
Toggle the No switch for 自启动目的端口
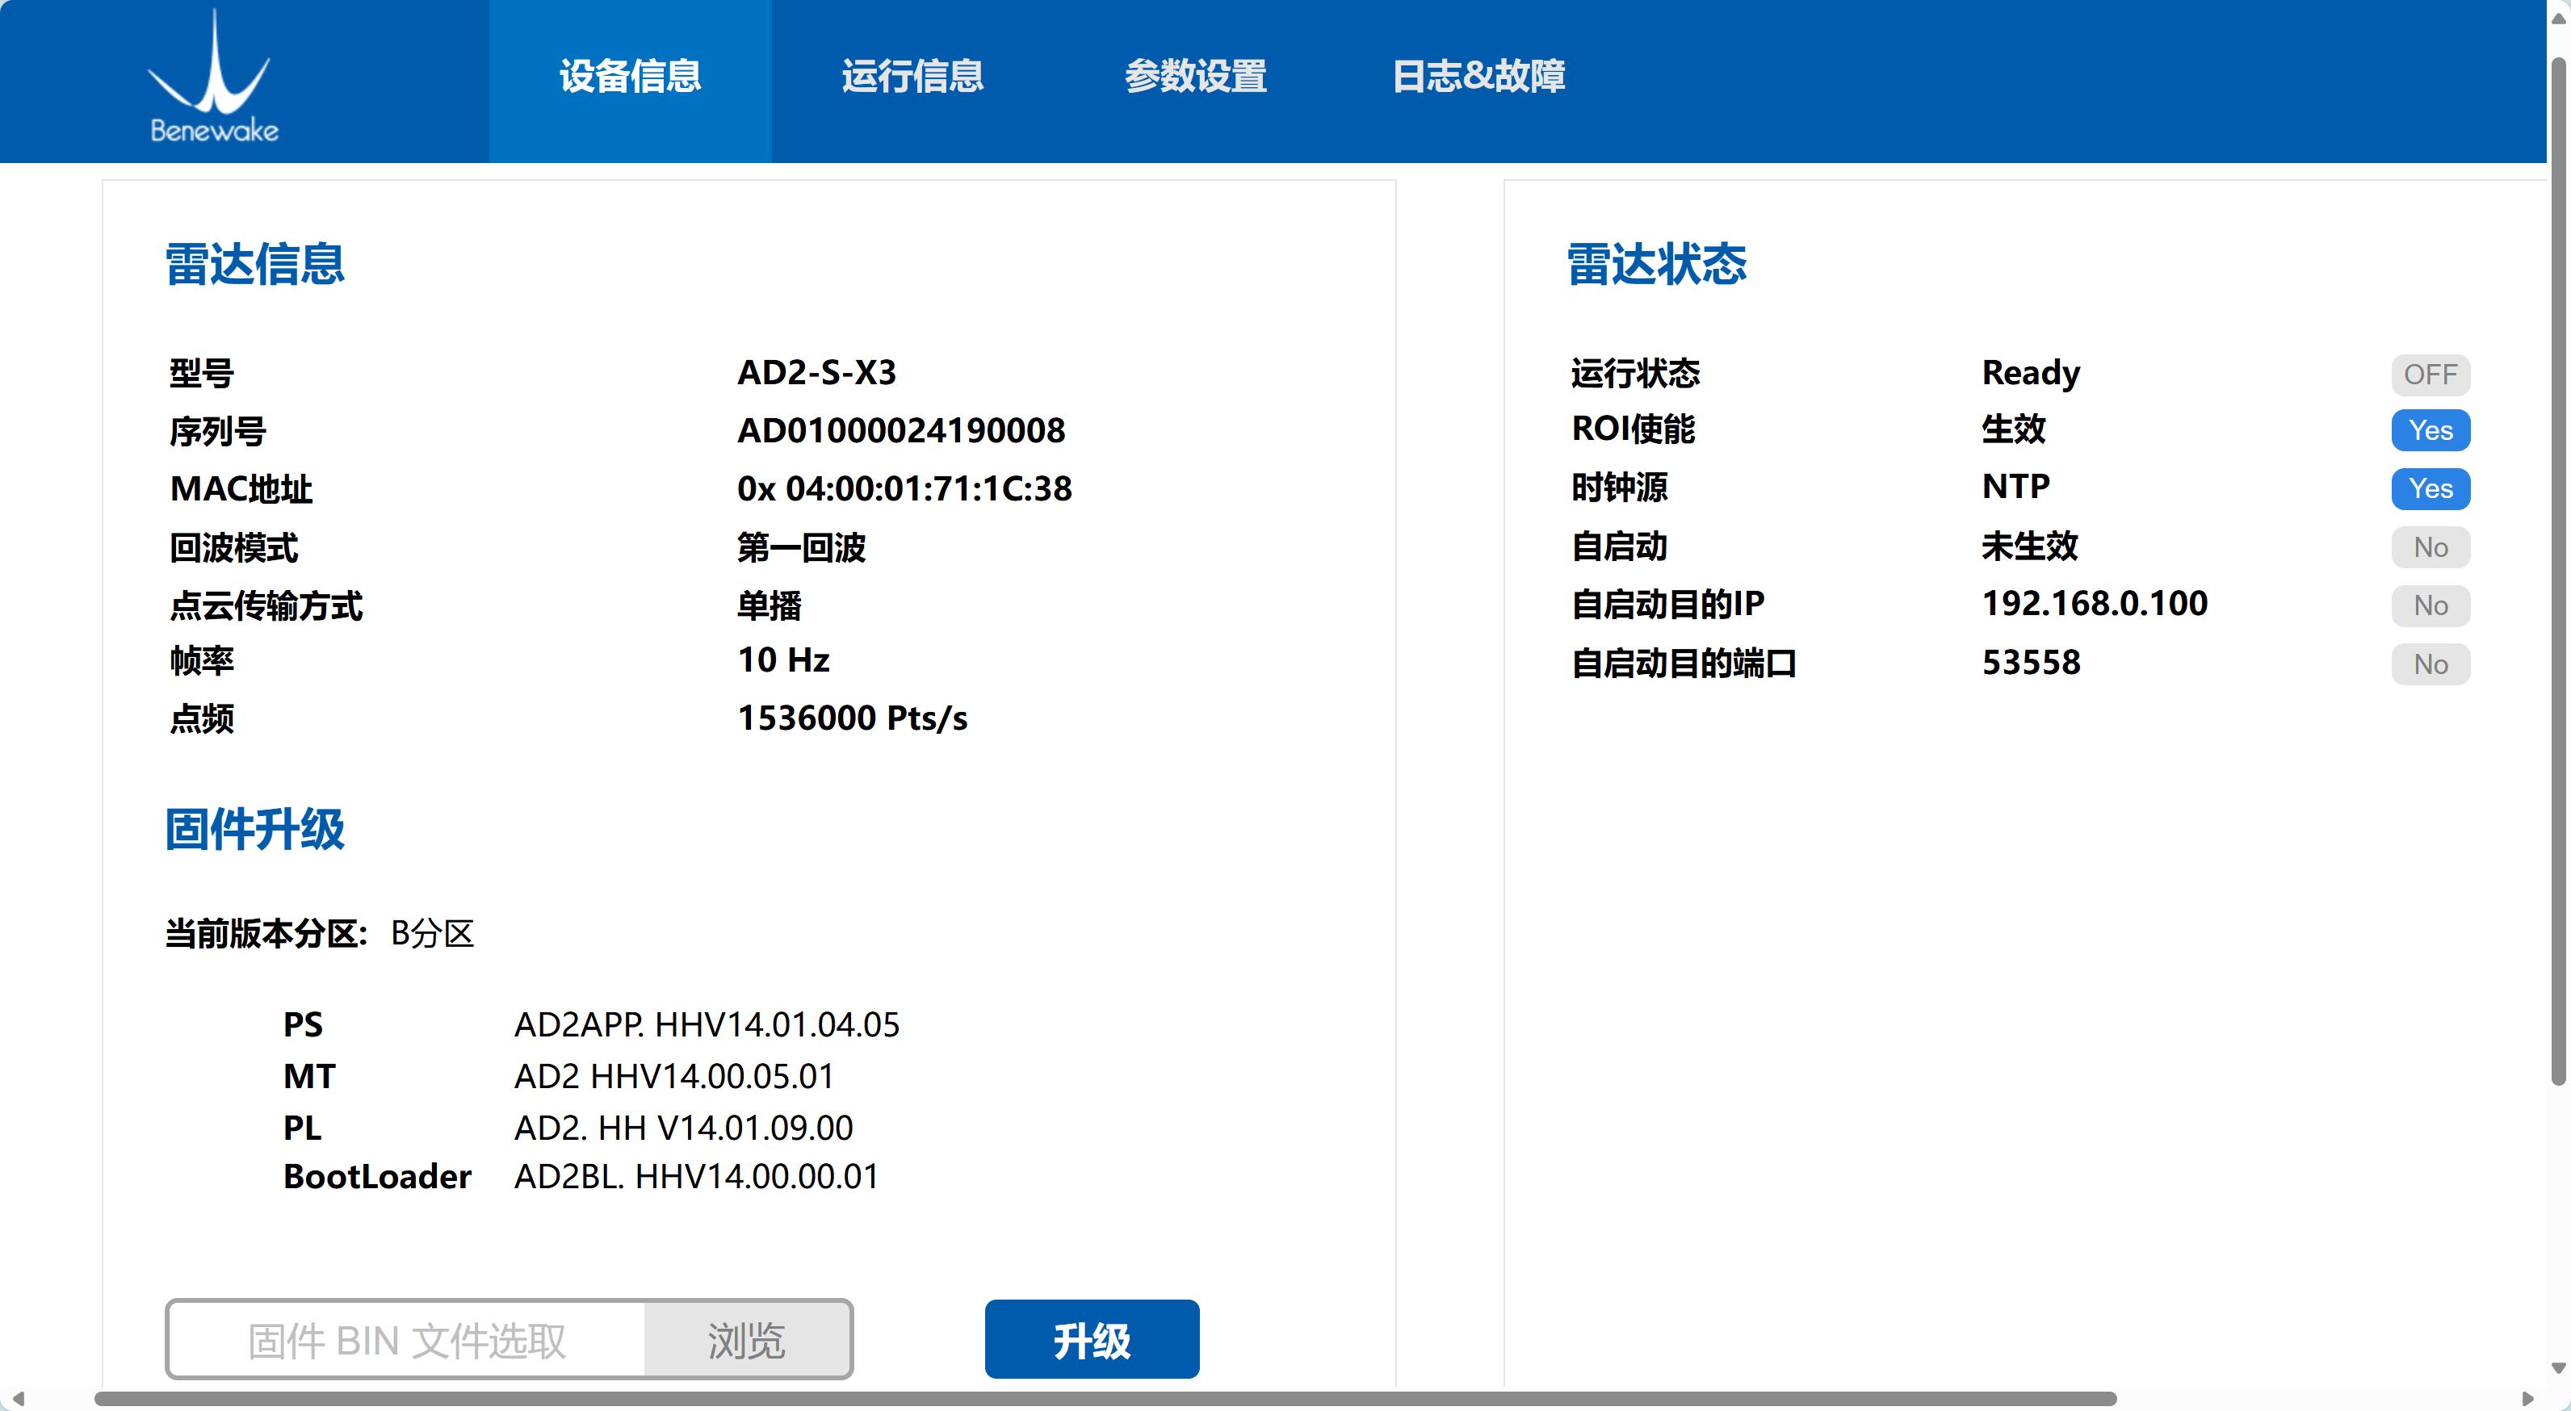tap(2430, 664)
